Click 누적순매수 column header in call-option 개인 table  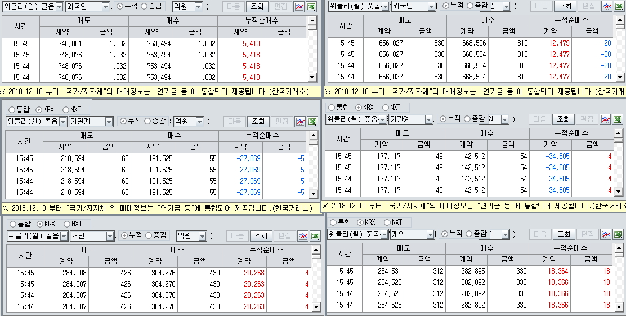tap(266, 250)
